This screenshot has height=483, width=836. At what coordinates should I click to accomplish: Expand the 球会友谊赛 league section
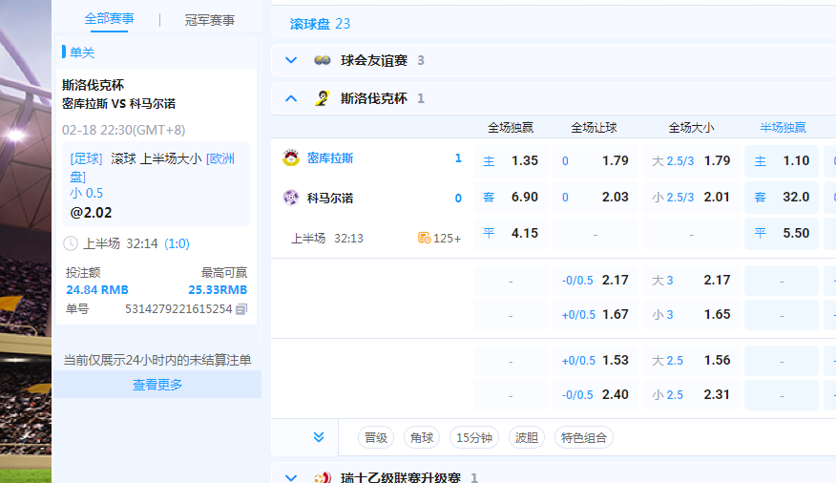(x=291, y=60)
